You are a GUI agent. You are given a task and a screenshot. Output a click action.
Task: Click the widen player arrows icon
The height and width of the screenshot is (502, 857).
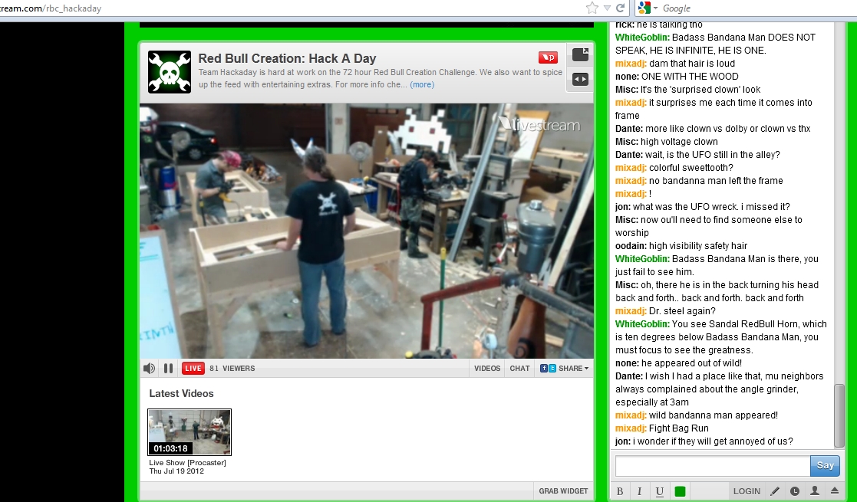click(580, 79)
